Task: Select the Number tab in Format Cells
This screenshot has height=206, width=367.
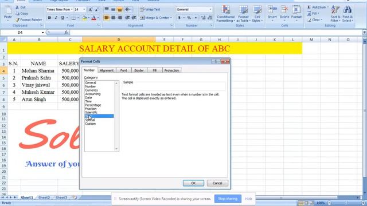Action: click(x=89, y=70)
